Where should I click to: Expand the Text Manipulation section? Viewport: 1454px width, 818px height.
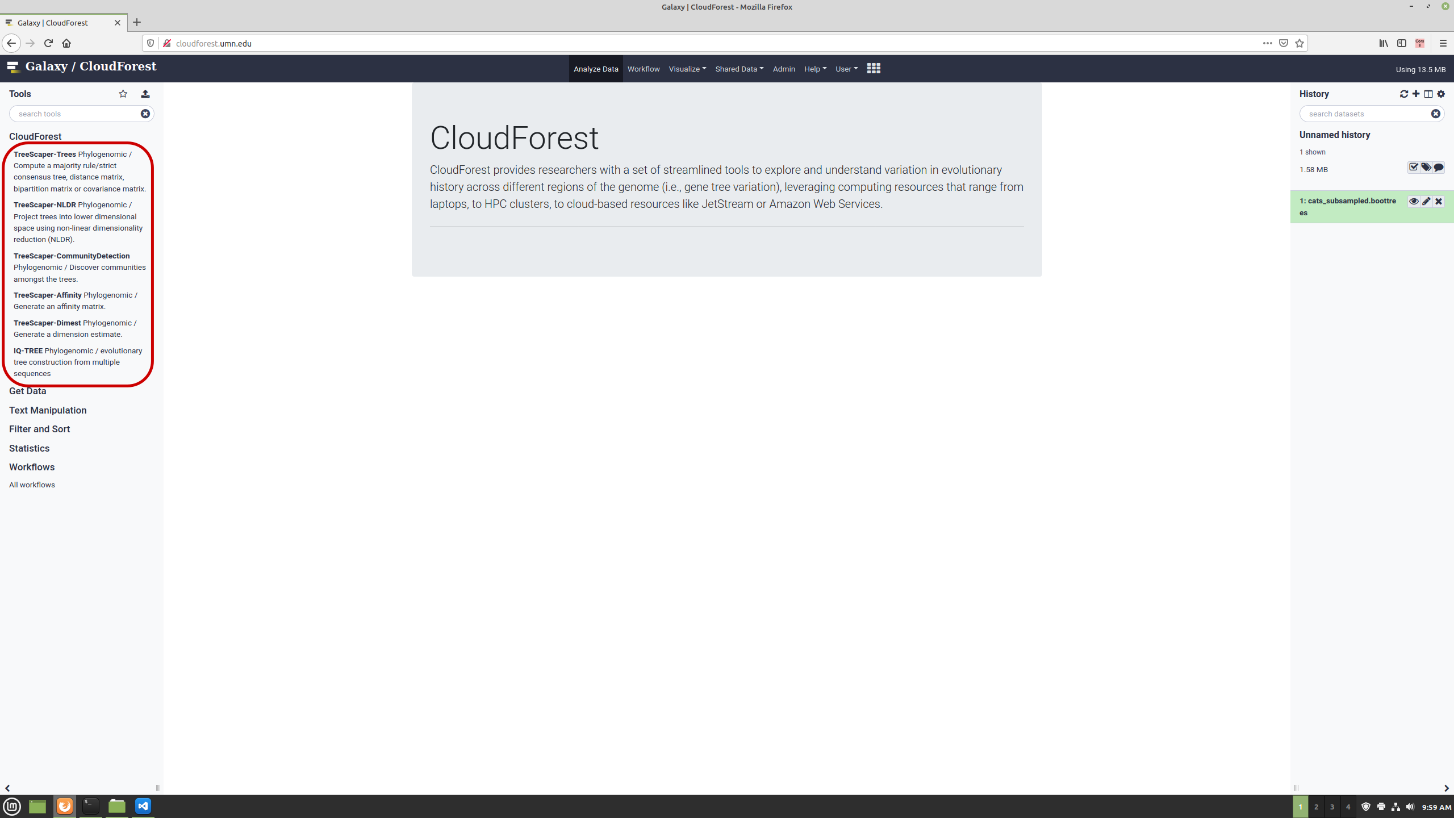tap(48, 410)
